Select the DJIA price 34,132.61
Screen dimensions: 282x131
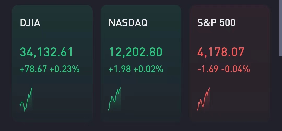click(46, 52)
